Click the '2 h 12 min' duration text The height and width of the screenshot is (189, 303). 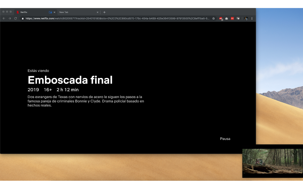point(67,90)
